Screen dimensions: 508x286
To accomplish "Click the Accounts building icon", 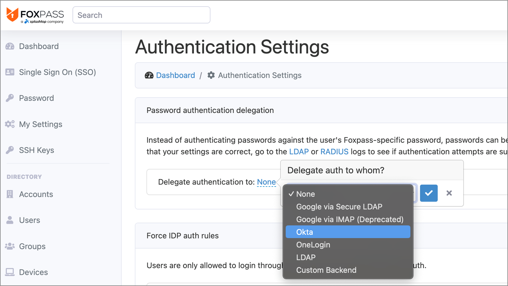I will [x=10, y=194].
